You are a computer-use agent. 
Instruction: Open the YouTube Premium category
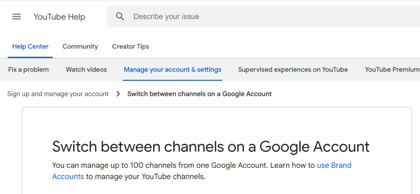pyautogui.click(x=392, y=70)
